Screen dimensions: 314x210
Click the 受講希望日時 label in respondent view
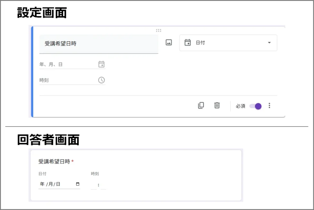[x=54, y=161]
